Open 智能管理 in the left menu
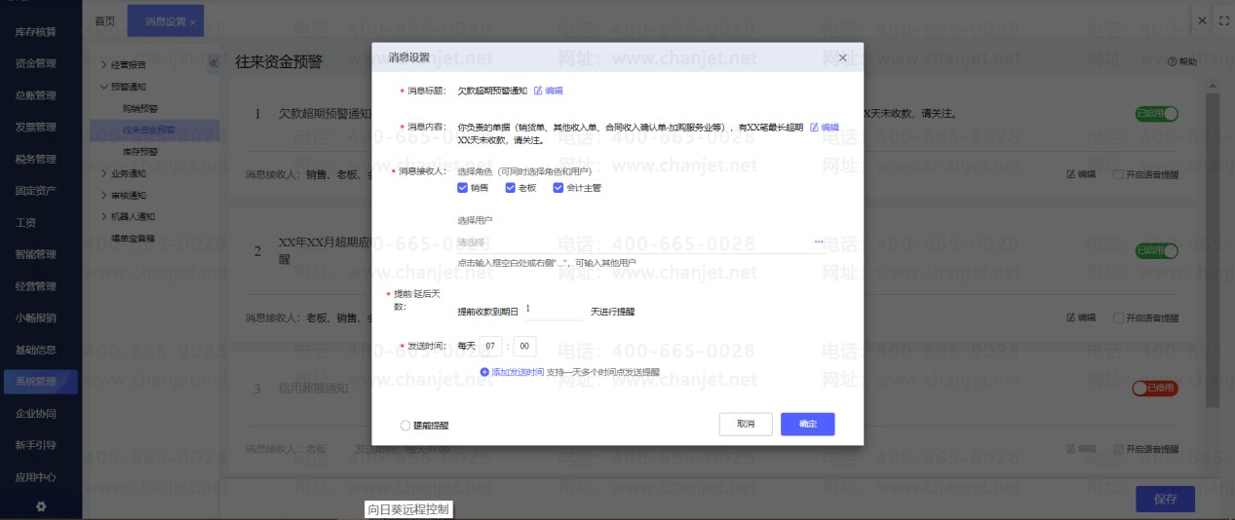The image size is (1235, 520). pyautogui.click(x=35, y=254)
